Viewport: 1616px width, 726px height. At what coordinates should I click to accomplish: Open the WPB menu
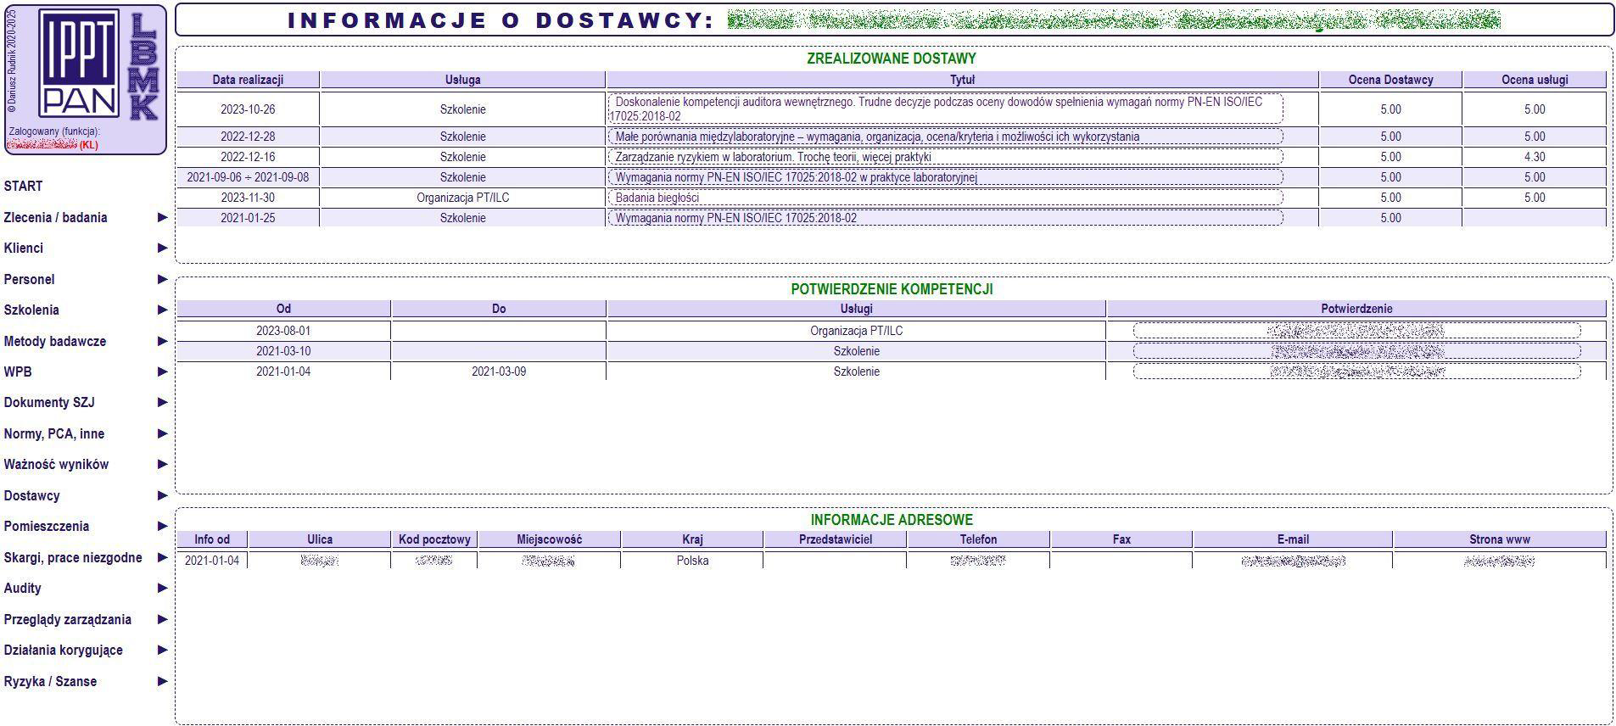(17, 372)
